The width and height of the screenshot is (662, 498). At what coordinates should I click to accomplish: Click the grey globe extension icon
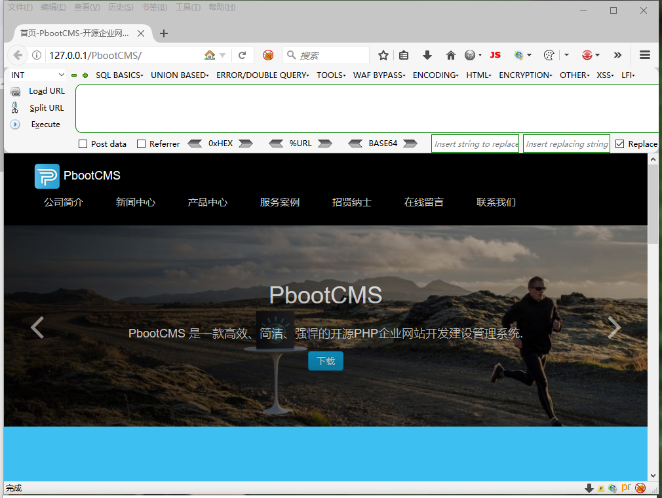coord(470,55)
